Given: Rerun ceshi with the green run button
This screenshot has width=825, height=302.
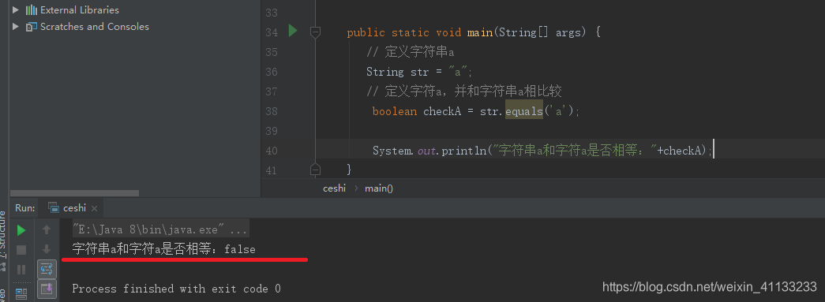Looking at the screenshot, I should 21,230.
